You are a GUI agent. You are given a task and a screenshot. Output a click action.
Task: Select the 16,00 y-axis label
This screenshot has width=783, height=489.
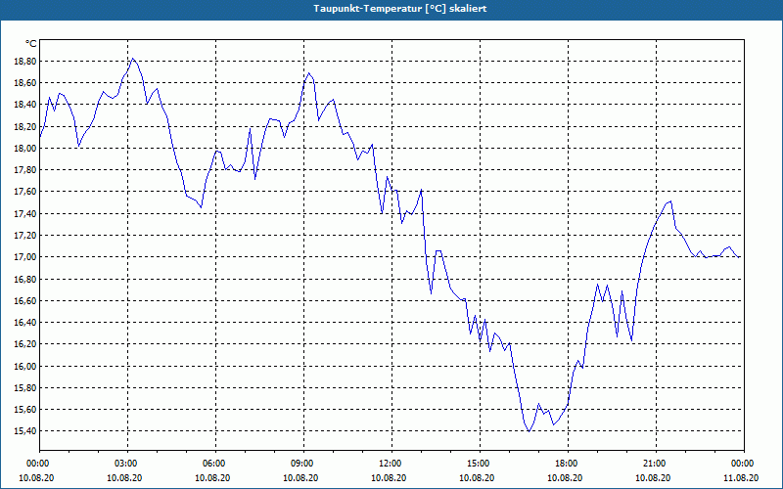click(x=24, y=366)
